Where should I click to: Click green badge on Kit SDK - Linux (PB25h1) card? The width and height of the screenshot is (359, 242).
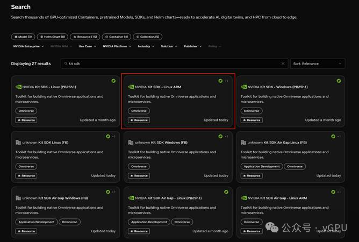click(x=113, y=81)
